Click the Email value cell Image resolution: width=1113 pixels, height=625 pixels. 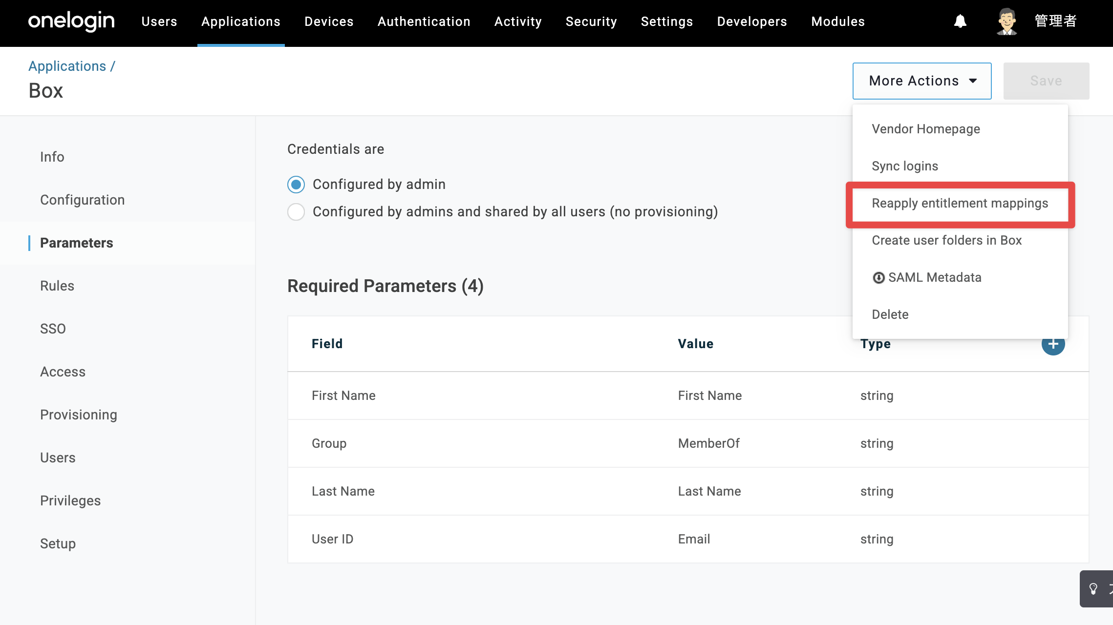pos(694,539)
